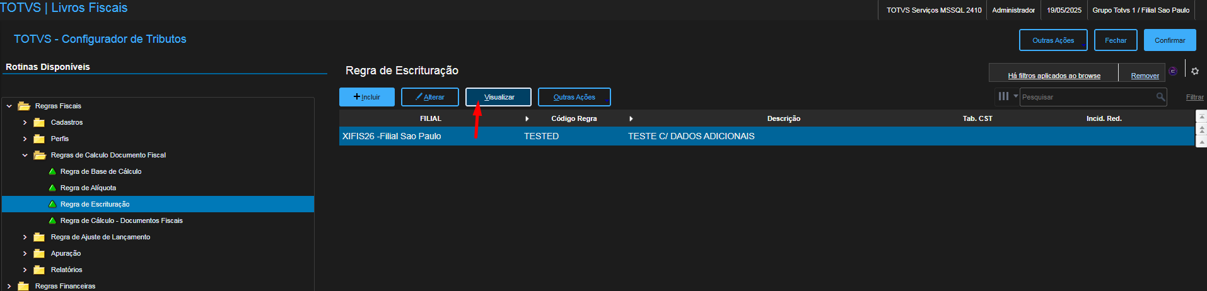Click the Remover filter link
Image resolution: width=1207 pixels, height=291 pixels.
coord(1145,76)
